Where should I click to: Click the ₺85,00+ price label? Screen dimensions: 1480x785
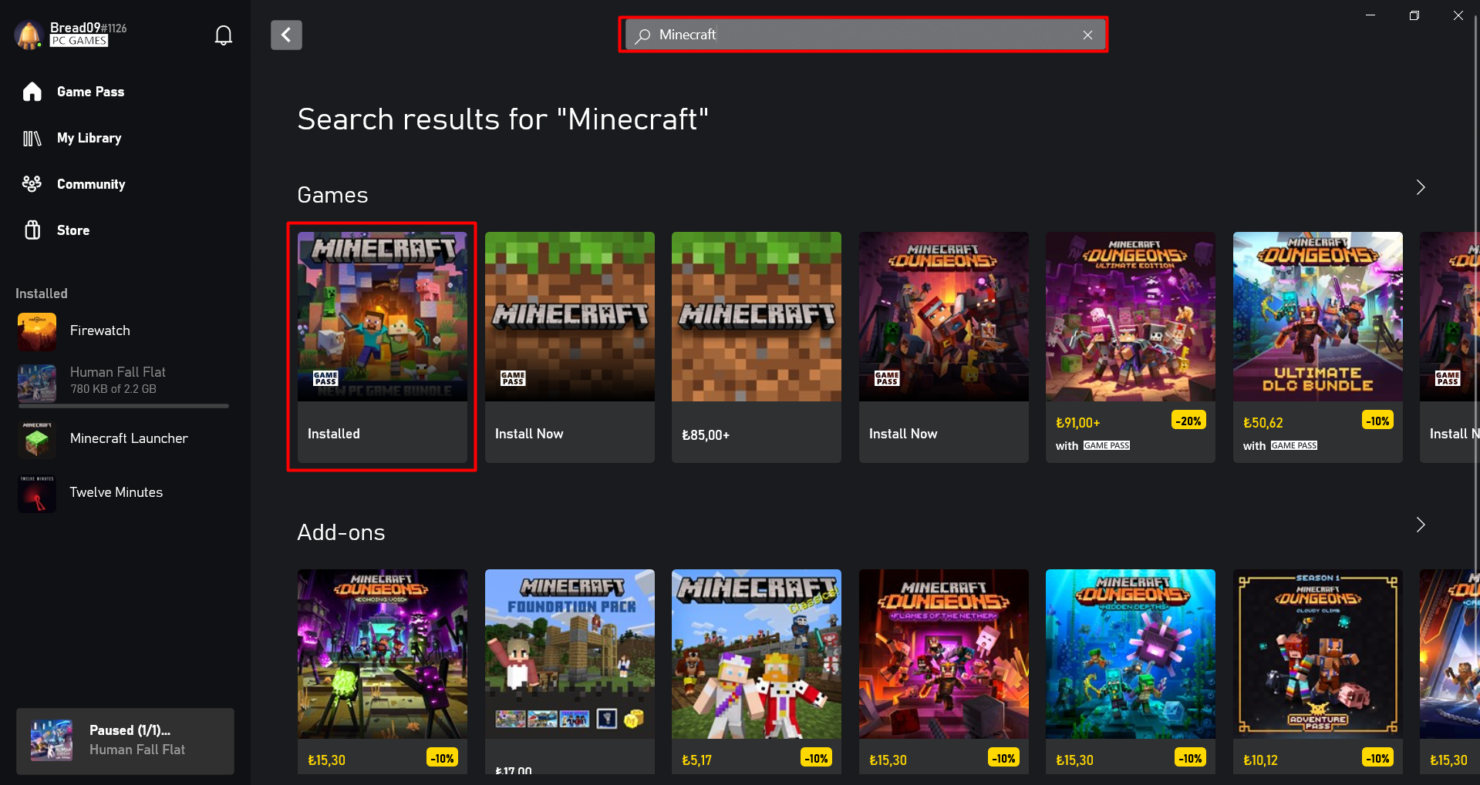click(706, 435)
